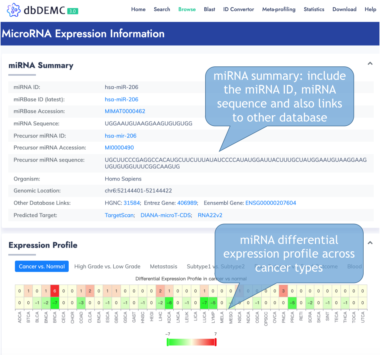
Task: Open the Help menu item
Action: pyautogui.click(x=370, y=9)
